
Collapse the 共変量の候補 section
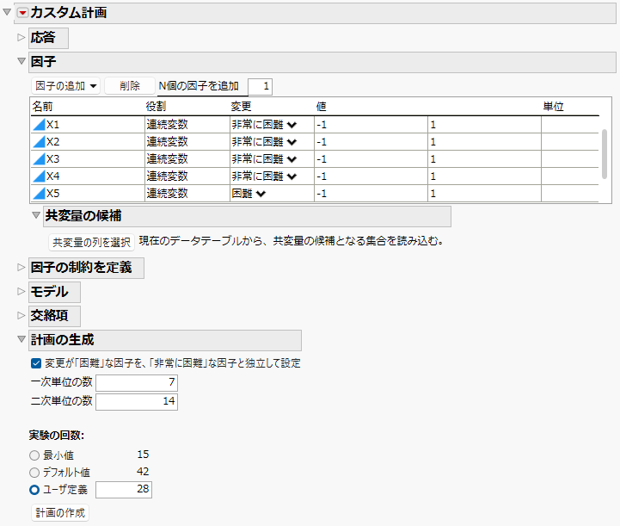[x=36, y=215]
